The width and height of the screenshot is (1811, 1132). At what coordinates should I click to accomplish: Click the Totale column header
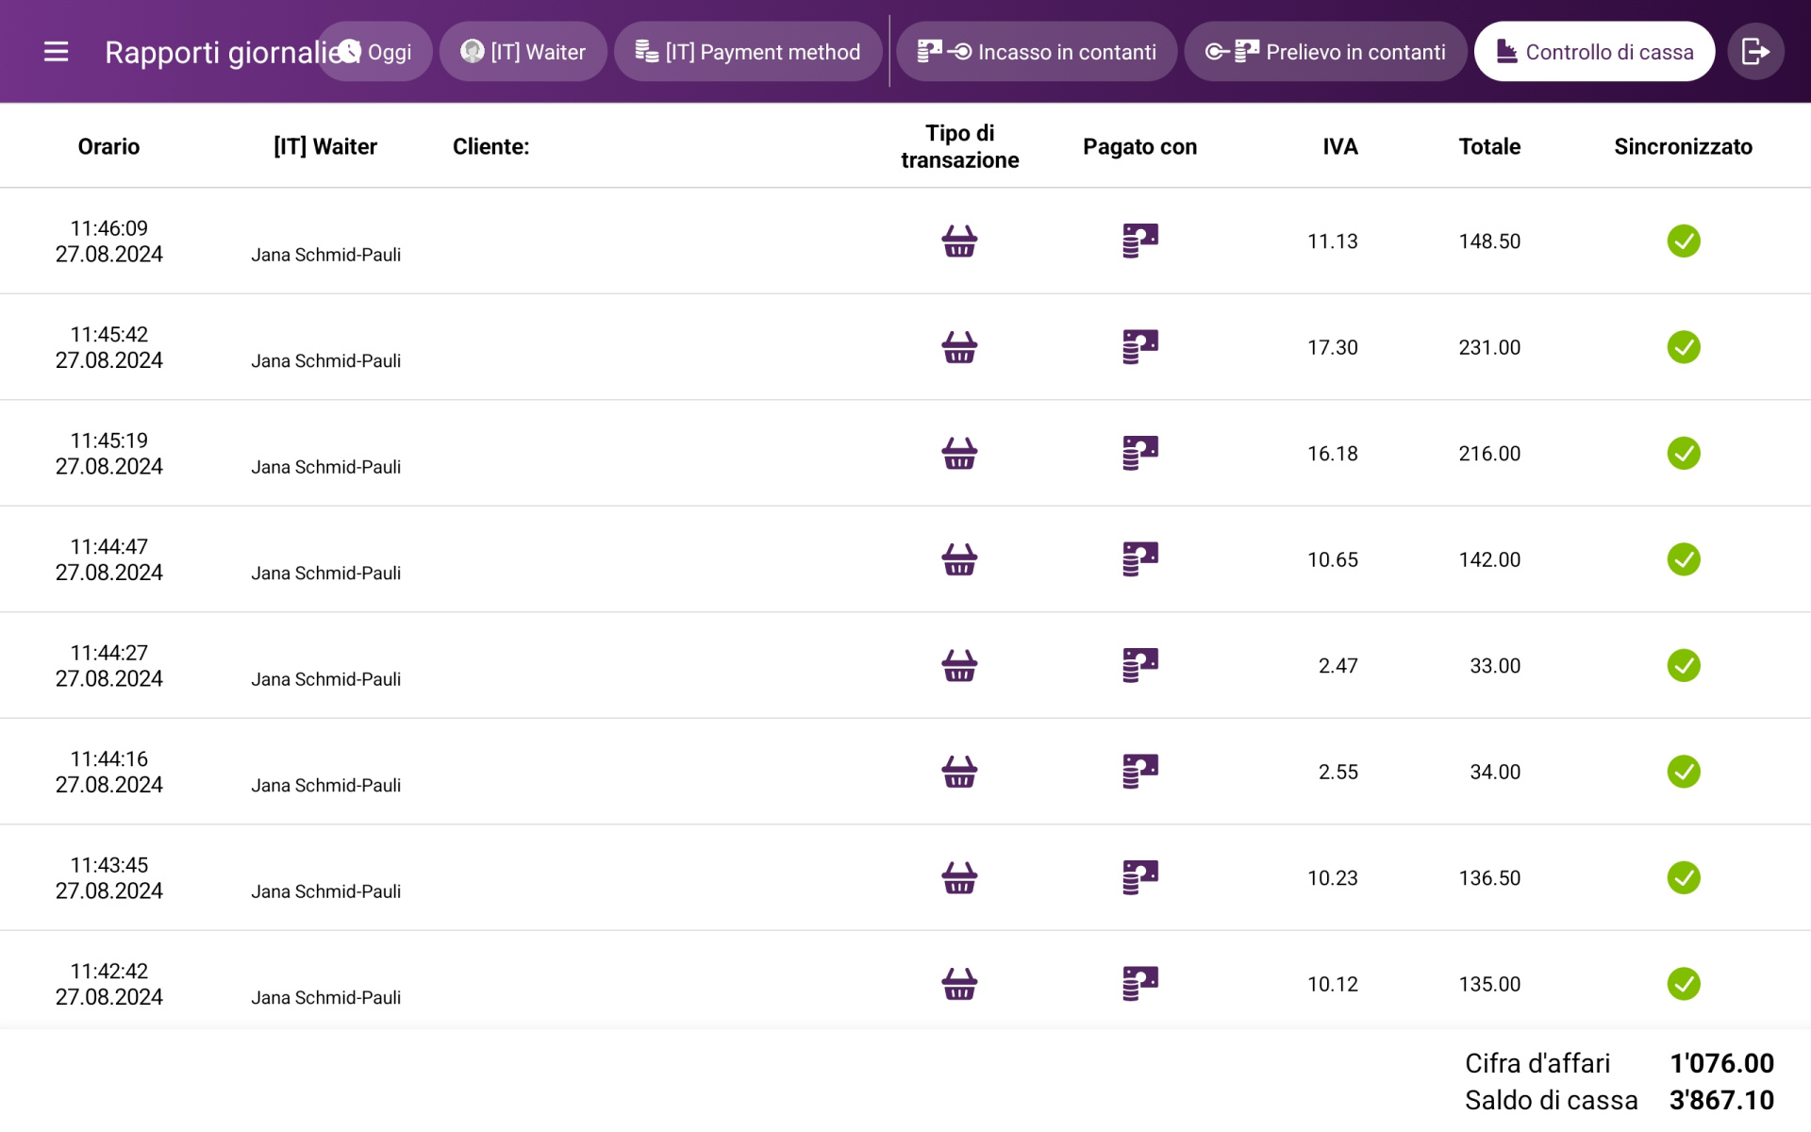(x=1489, y=146)
